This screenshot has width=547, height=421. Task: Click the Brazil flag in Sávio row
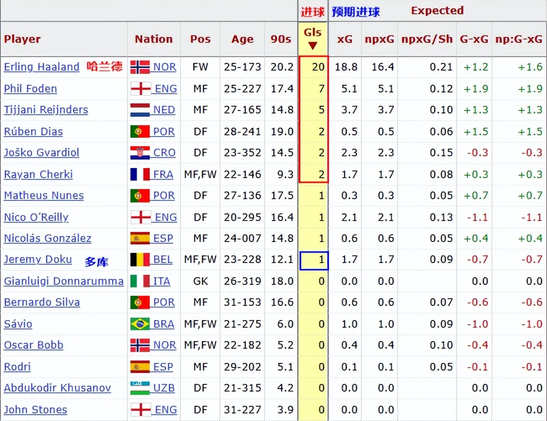pyautogui.click(x=140, y=324)
